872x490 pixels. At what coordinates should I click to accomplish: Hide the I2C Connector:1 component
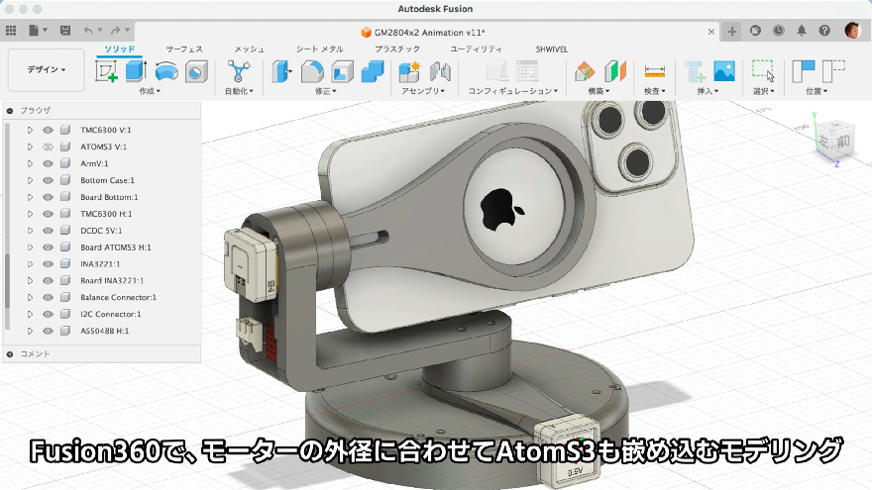(48, 314)
